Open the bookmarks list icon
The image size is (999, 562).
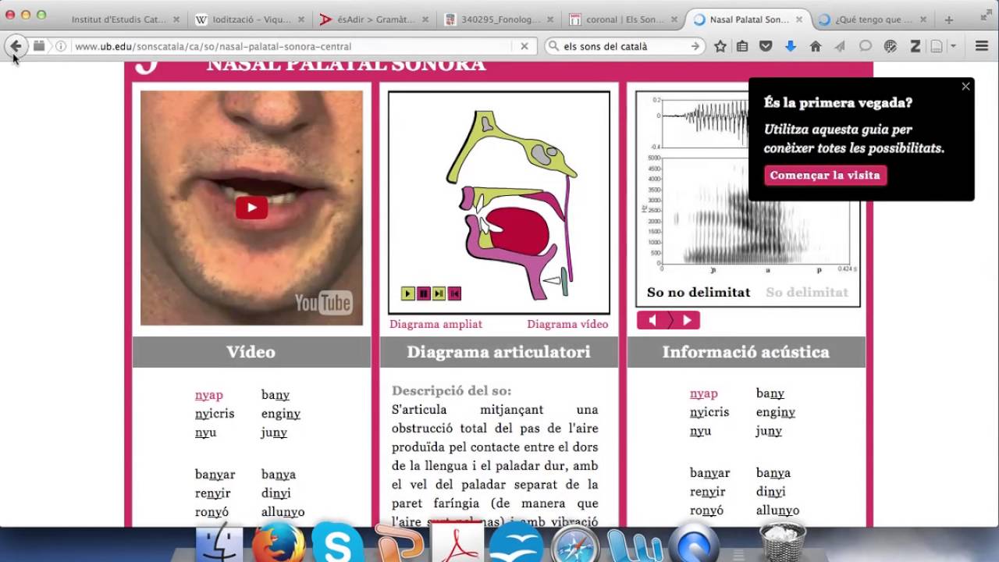tap(742, 47)
